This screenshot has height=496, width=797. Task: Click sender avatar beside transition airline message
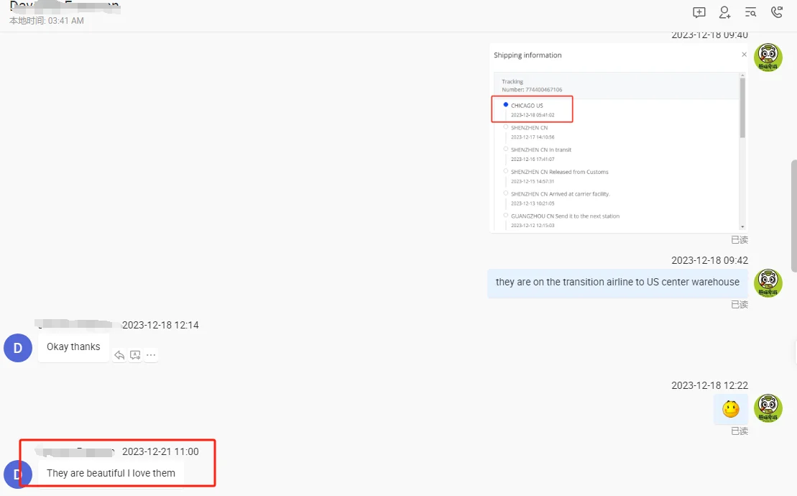click(x=768, y=283)
